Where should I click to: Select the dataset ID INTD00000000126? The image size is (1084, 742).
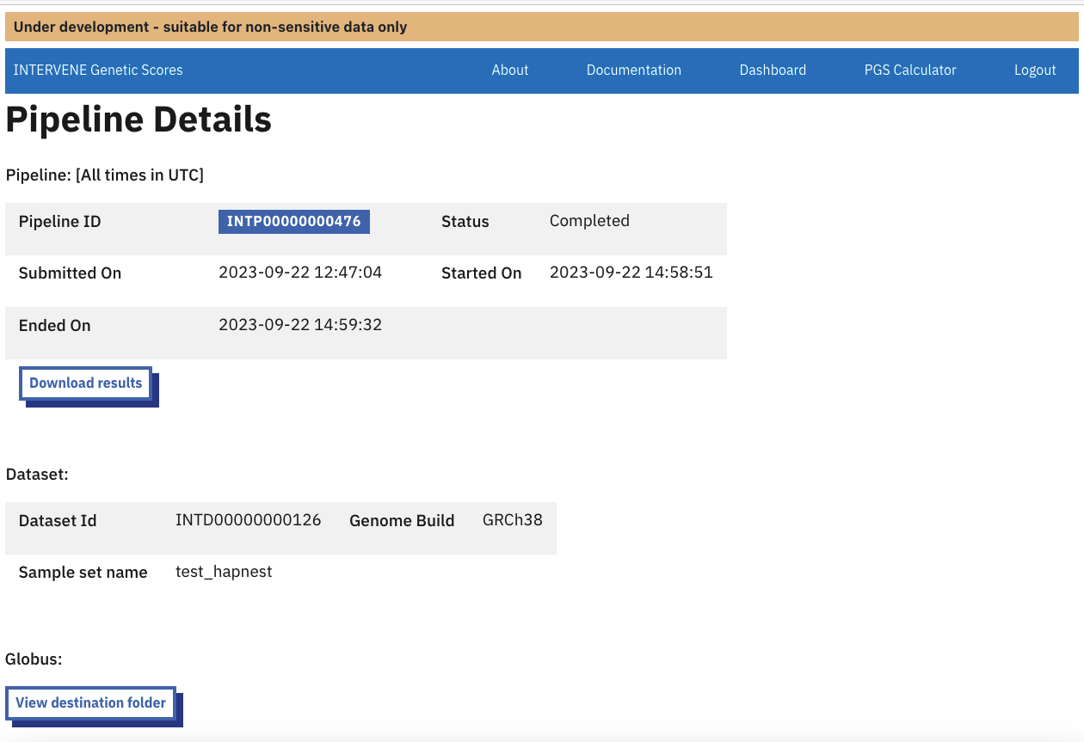(x=248, y=520)
